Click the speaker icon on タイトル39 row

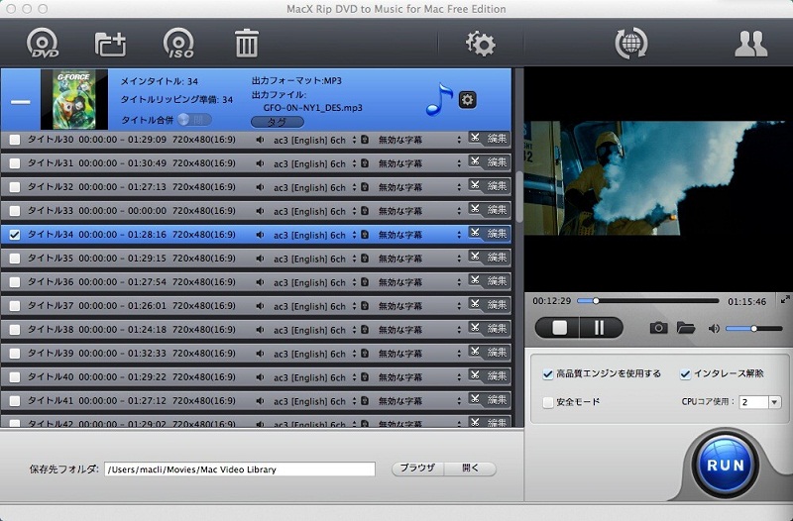[260, 354]
